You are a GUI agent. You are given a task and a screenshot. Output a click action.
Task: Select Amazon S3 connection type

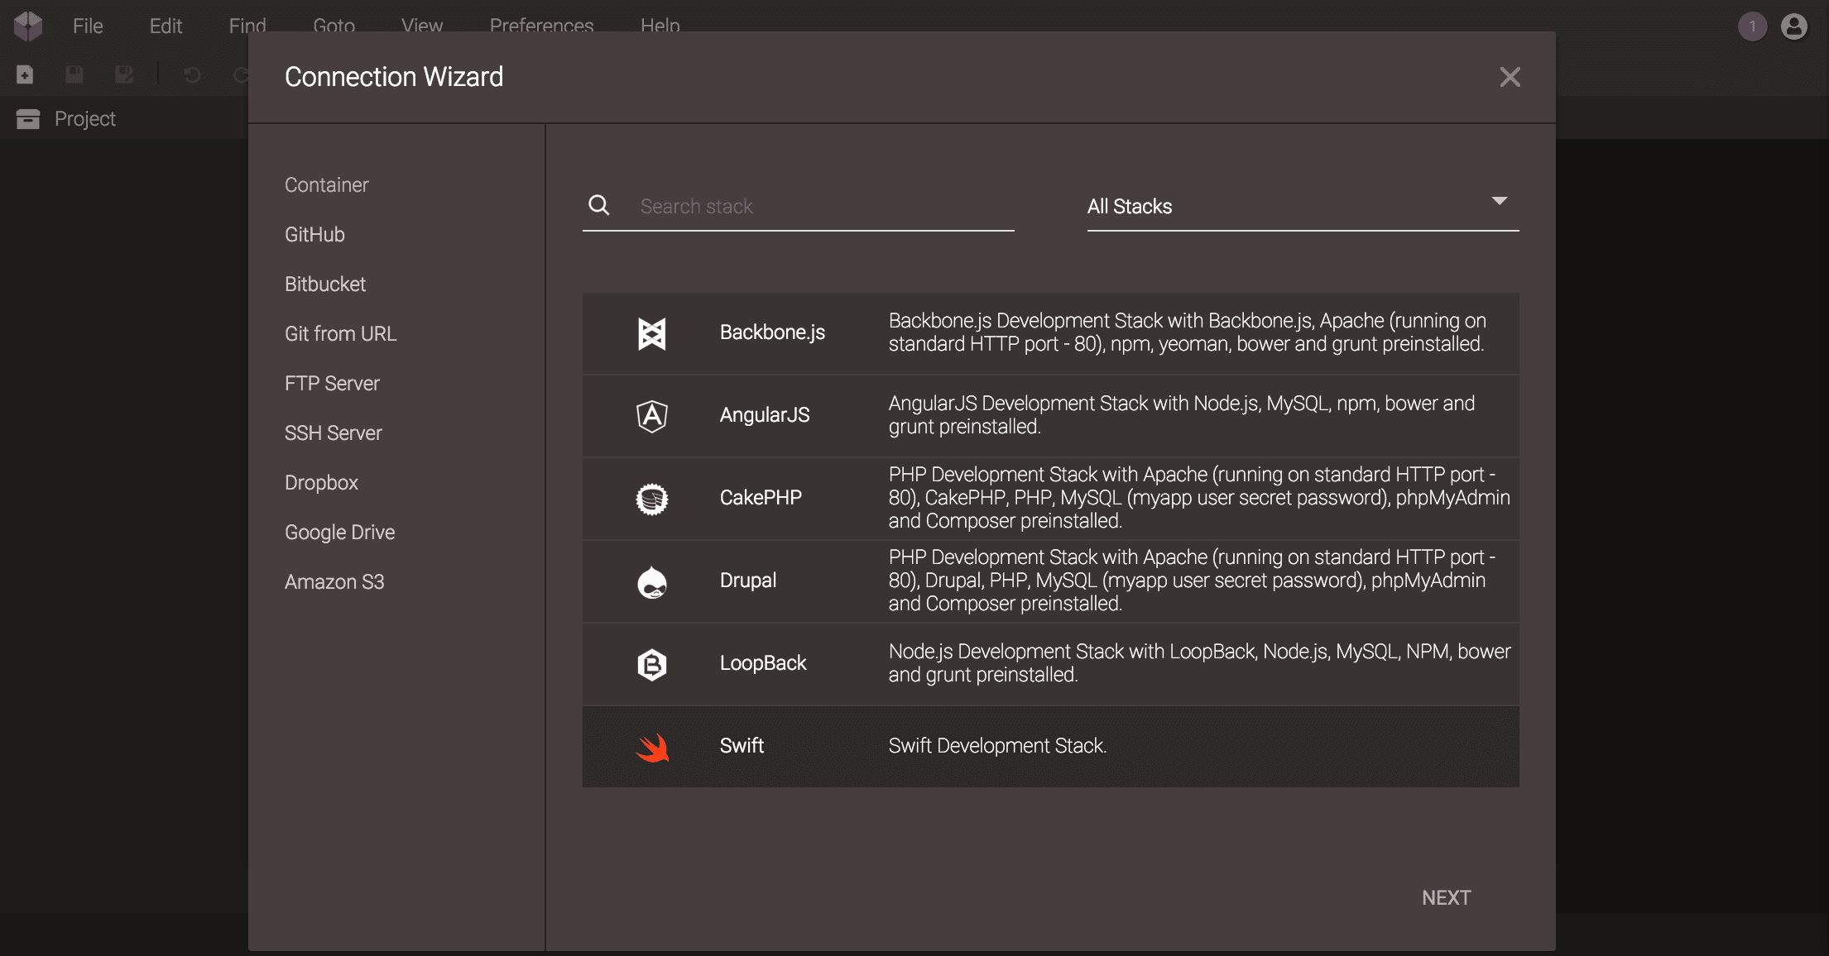tap(334, 581)
